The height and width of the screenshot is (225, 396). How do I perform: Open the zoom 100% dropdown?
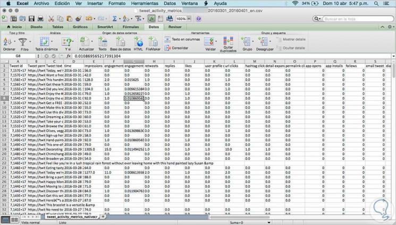pos(189,19)
